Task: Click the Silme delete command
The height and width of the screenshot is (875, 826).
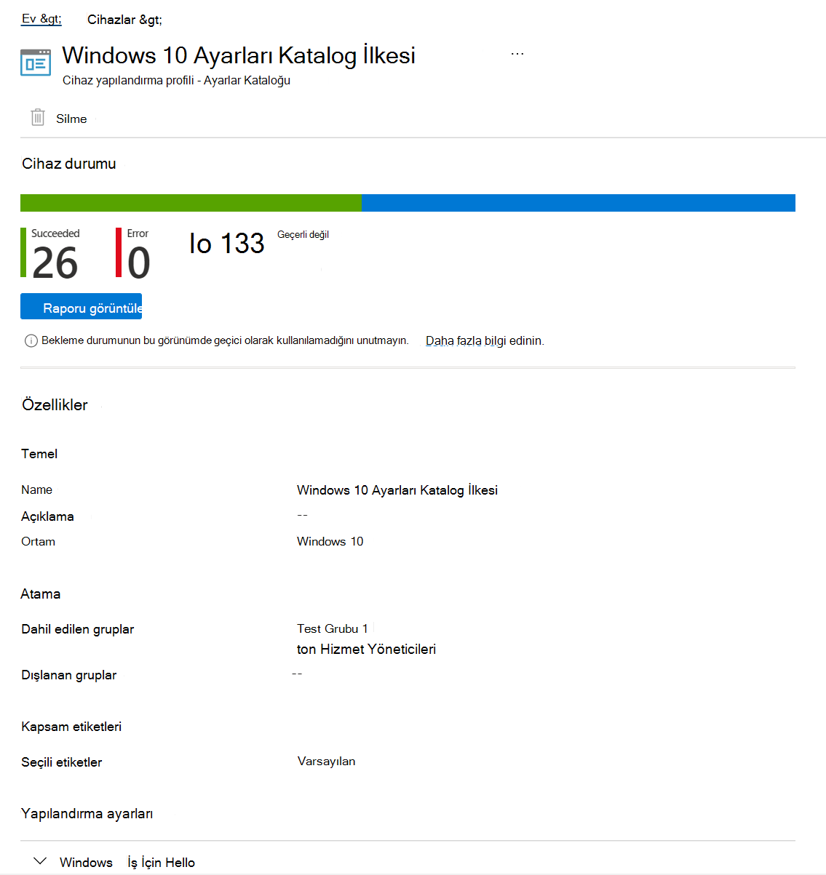Action: 71,119
